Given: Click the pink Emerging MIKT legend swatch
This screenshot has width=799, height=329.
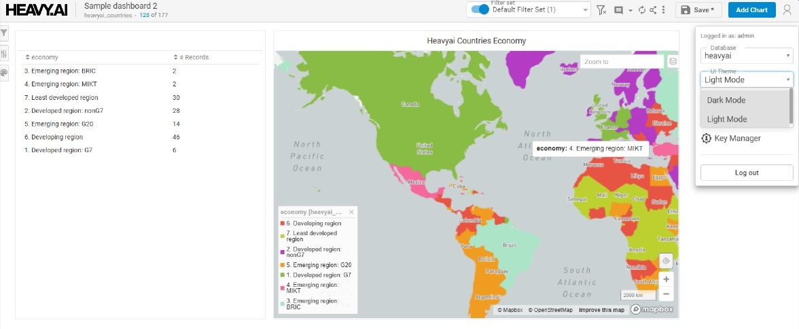Looking at the screenshot, I should 283,288.
